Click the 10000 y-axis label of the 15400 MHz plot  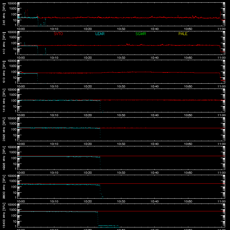tap(12, 205)
